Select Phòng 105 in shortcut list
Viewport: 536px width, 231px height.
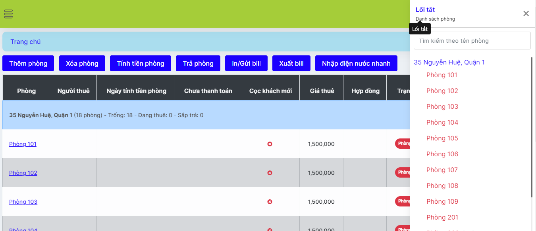point(442,138)
